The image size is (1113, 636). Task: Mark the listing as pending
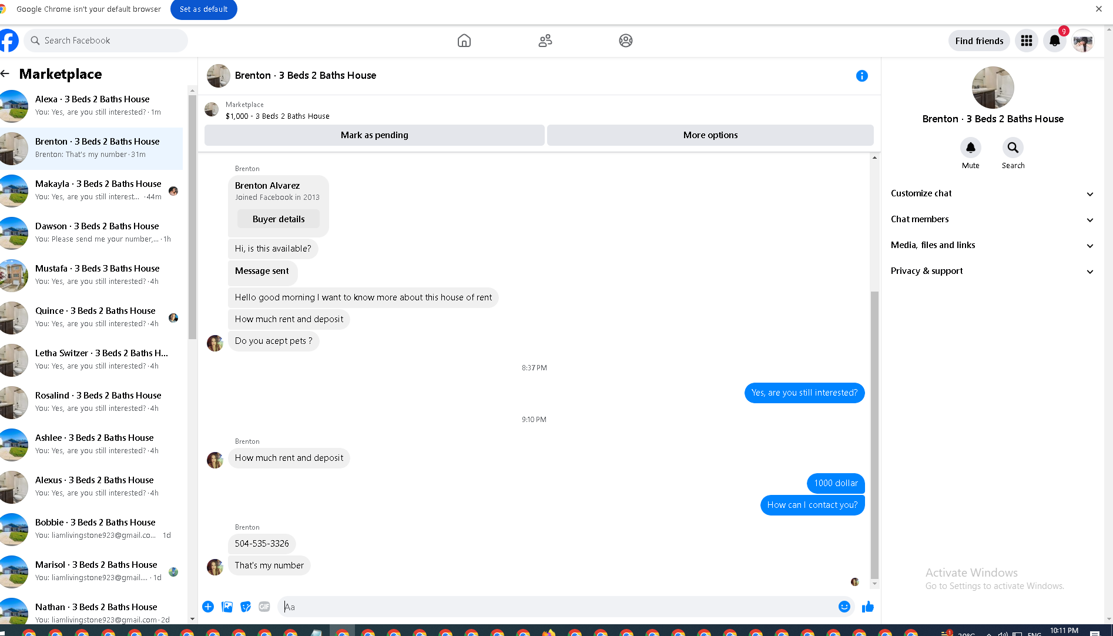(374, 135)
